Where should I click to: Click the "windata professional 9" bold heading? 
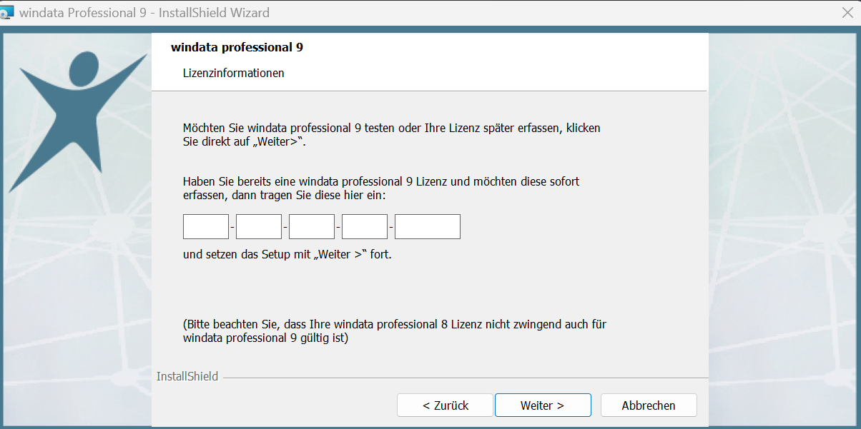click(x=237, y=48)
